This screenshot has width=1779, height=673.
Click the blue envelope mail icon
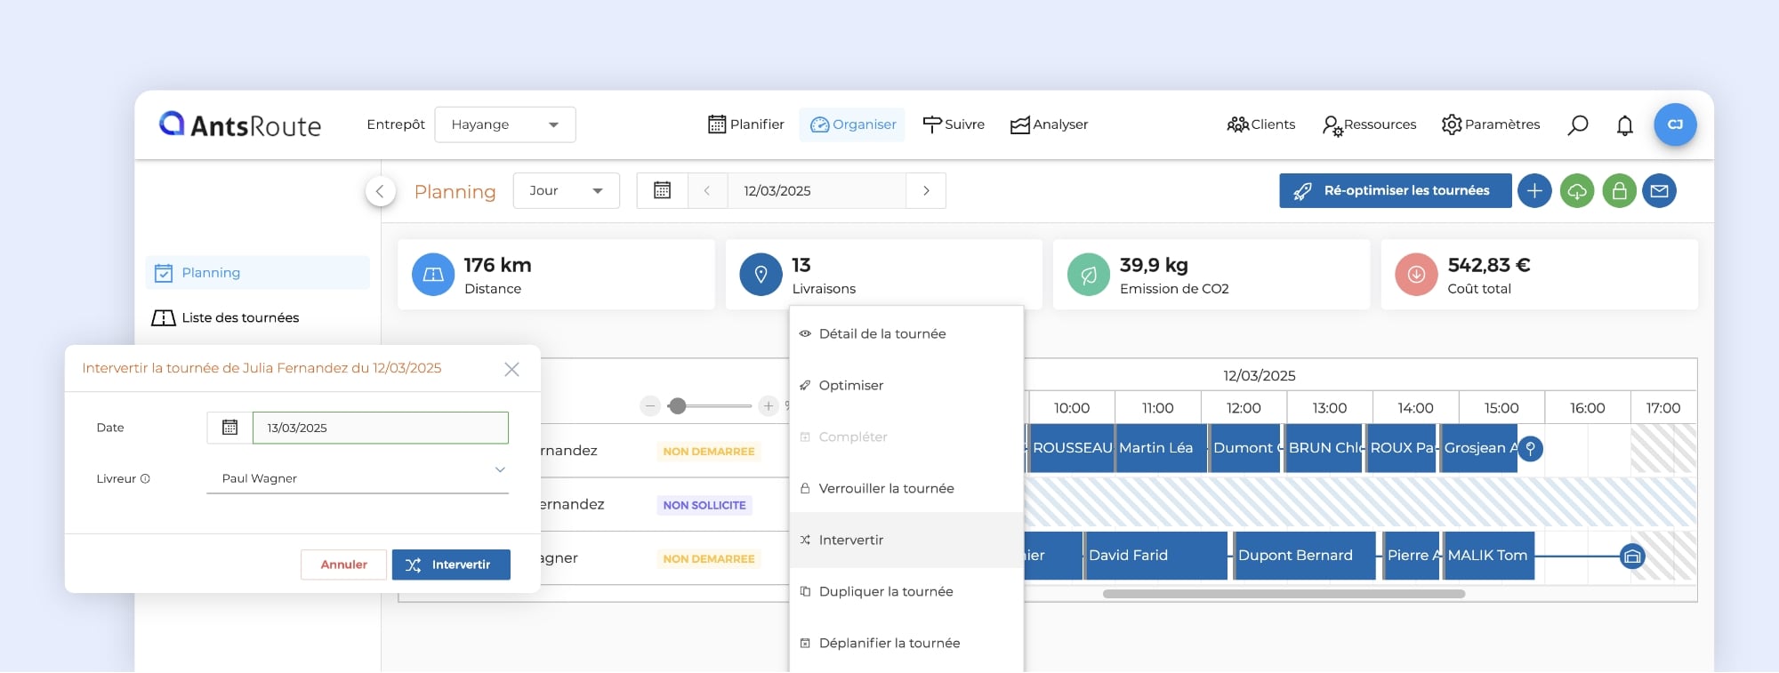(x=1660, y=191)
